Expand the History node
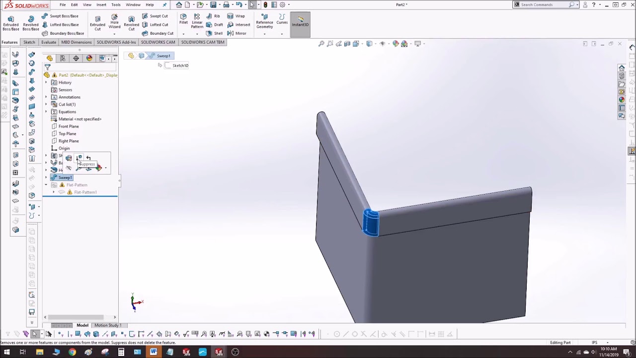Viewport: 636px width, 358px height. pos(46,83)
